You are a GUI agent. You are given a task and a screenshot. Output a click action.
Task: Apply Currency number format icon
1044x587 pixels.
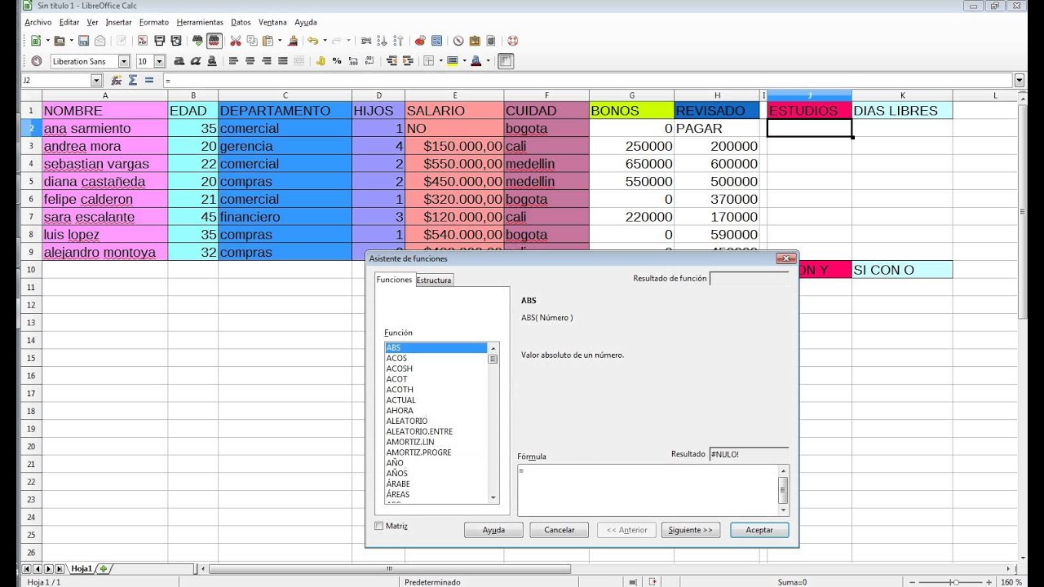[321, 61]
